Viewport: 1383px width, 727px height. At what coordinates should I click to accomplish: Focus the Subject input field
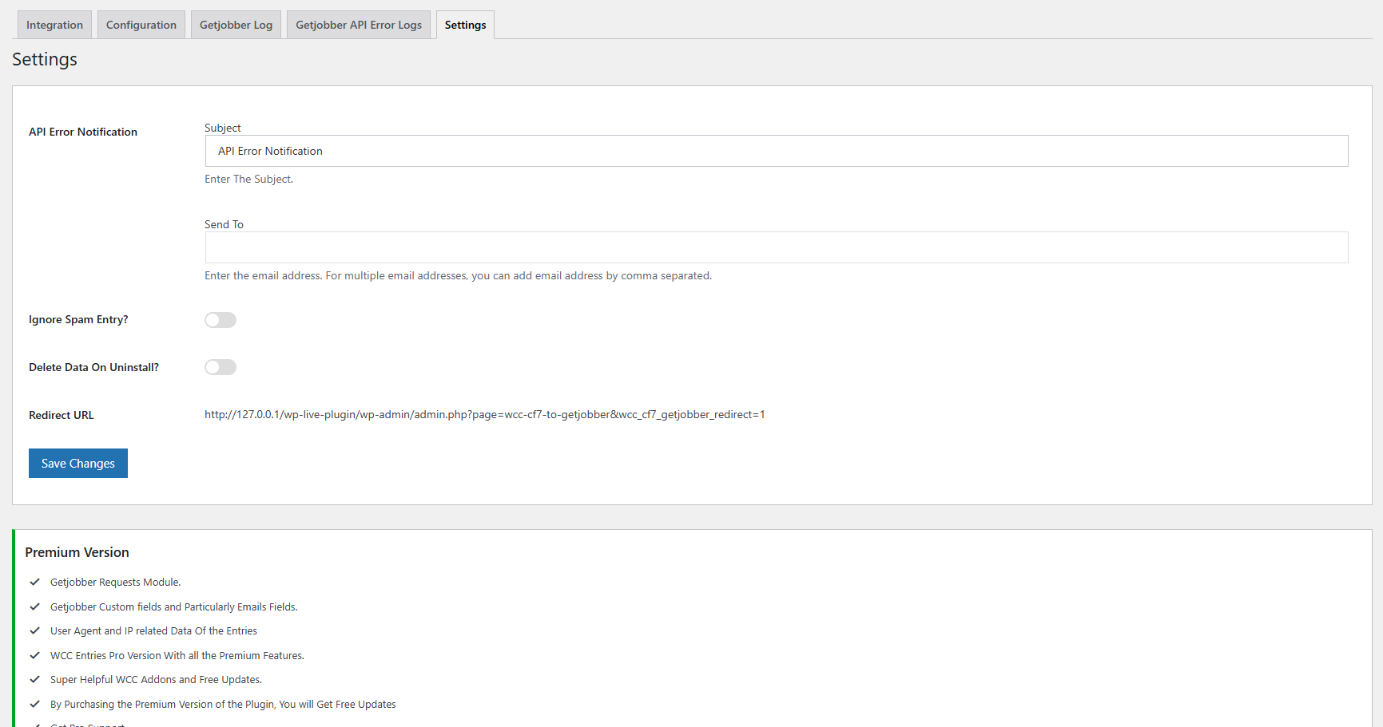click(x=777, y=151)
